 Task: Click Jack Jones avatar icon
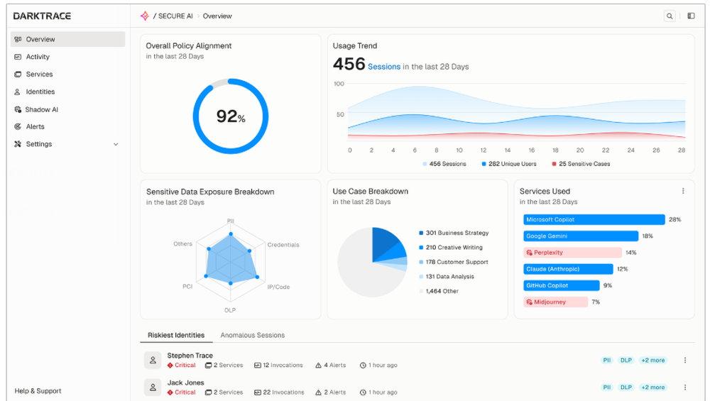tap(153, 388)
